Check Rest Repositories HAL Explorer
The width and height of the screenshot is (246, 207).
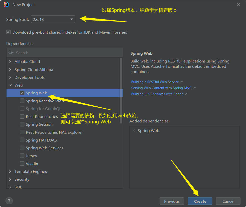22,132
